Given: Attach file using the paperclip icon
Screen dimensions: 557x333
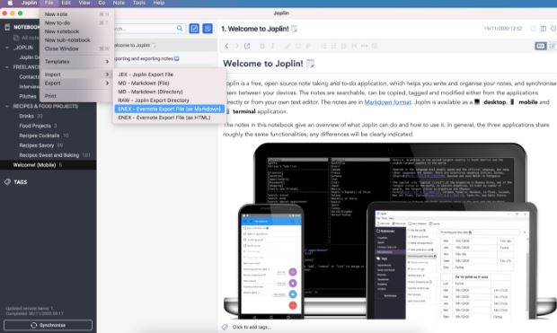Looking at the screenshot, I should click(308, 46).
